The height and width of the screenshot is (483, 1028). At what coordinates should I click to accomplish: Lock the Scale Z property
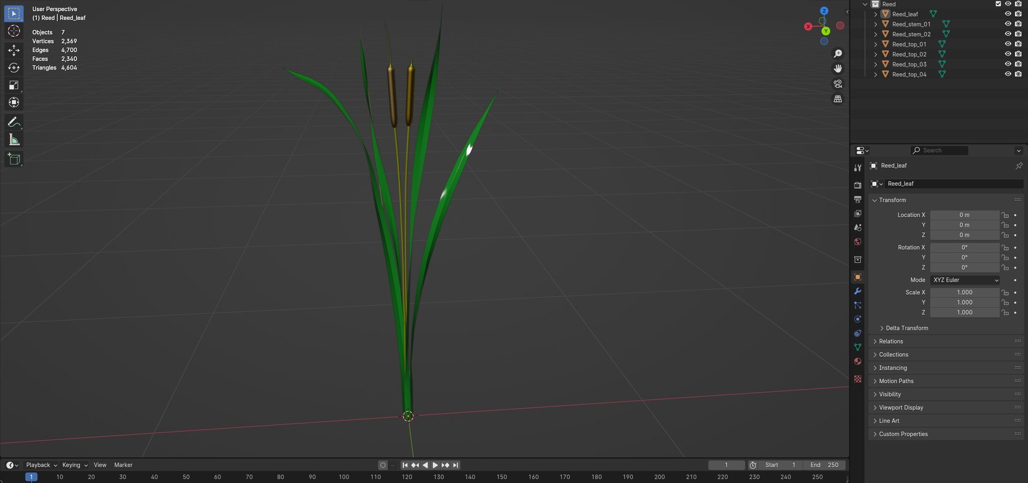(1005, 312)
